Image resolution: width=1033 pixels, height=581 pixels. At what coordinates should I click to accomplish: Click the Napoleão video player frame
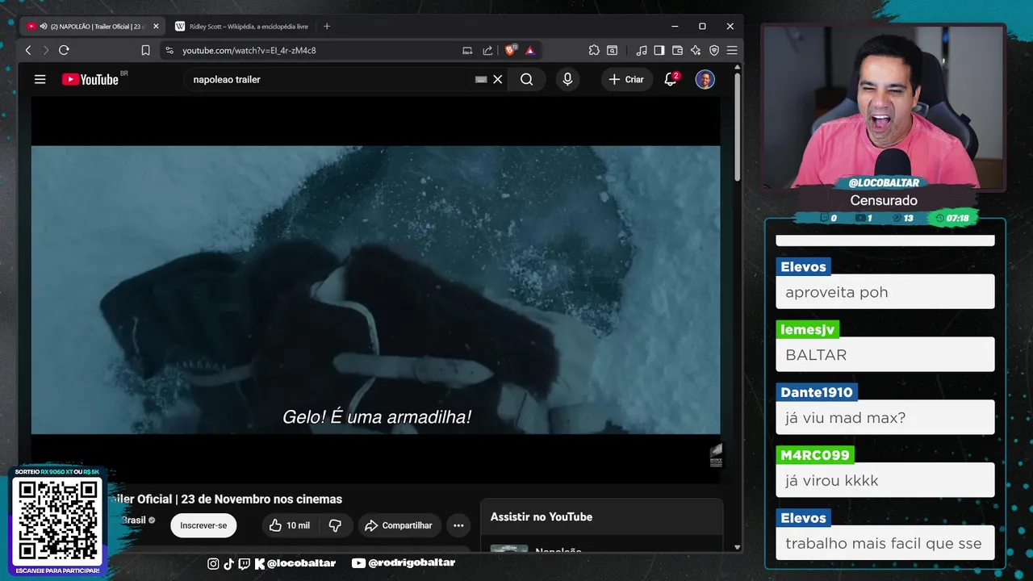(375, 290)
